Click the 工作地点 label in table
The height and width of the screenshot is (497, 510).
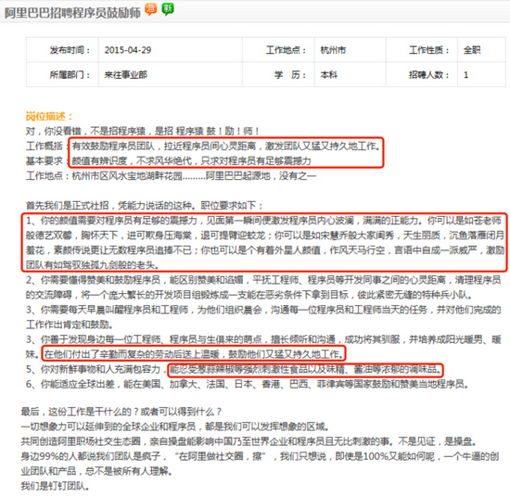click(x=286, y=50)
